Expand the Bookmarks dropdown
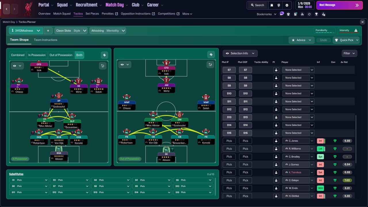This screenshot has width=368, height=207. pos(267,14)
